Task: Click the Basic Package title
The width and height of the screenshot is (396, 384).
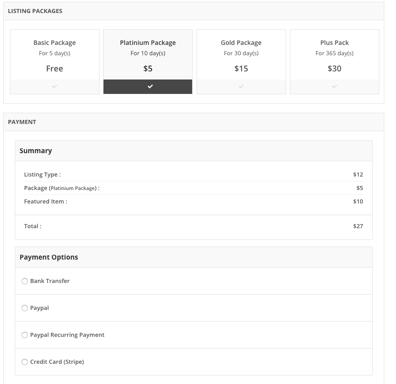Action: [x=54, y=43]
